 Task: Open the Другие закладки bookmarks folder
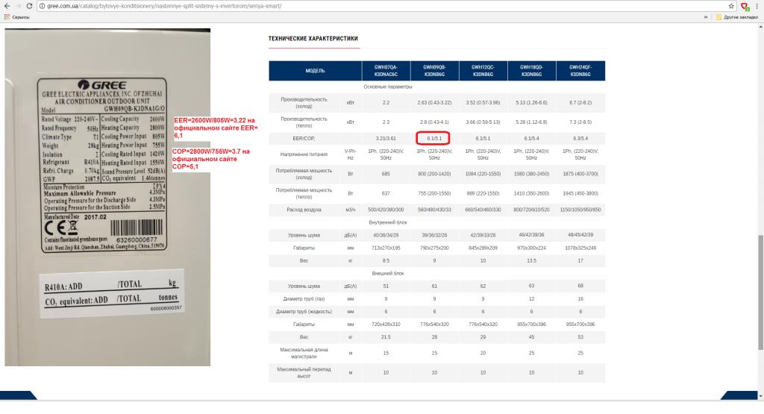click(738, 16)
